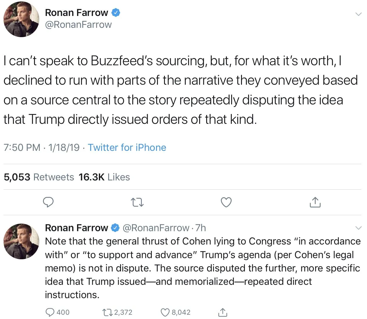367x319 pixels.
Task: Reply to the follow-up tweet with 400 replies
Action: (x=50, y=312)
